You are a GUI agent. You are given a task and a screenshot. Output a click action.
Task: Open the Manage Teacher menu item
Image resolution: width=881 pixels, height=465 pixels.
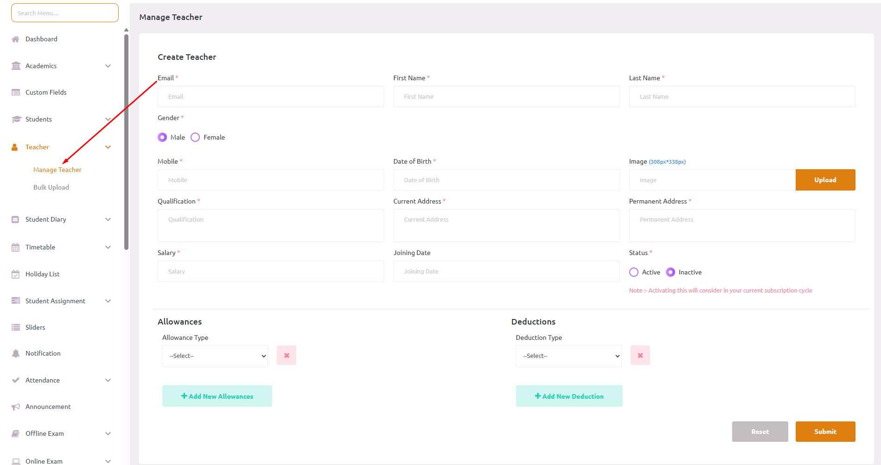57,170
